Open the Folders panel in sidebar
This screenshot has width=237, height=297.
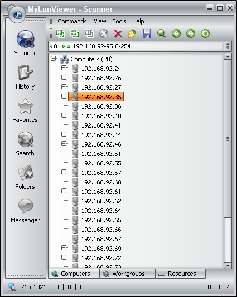pos(25,177)
